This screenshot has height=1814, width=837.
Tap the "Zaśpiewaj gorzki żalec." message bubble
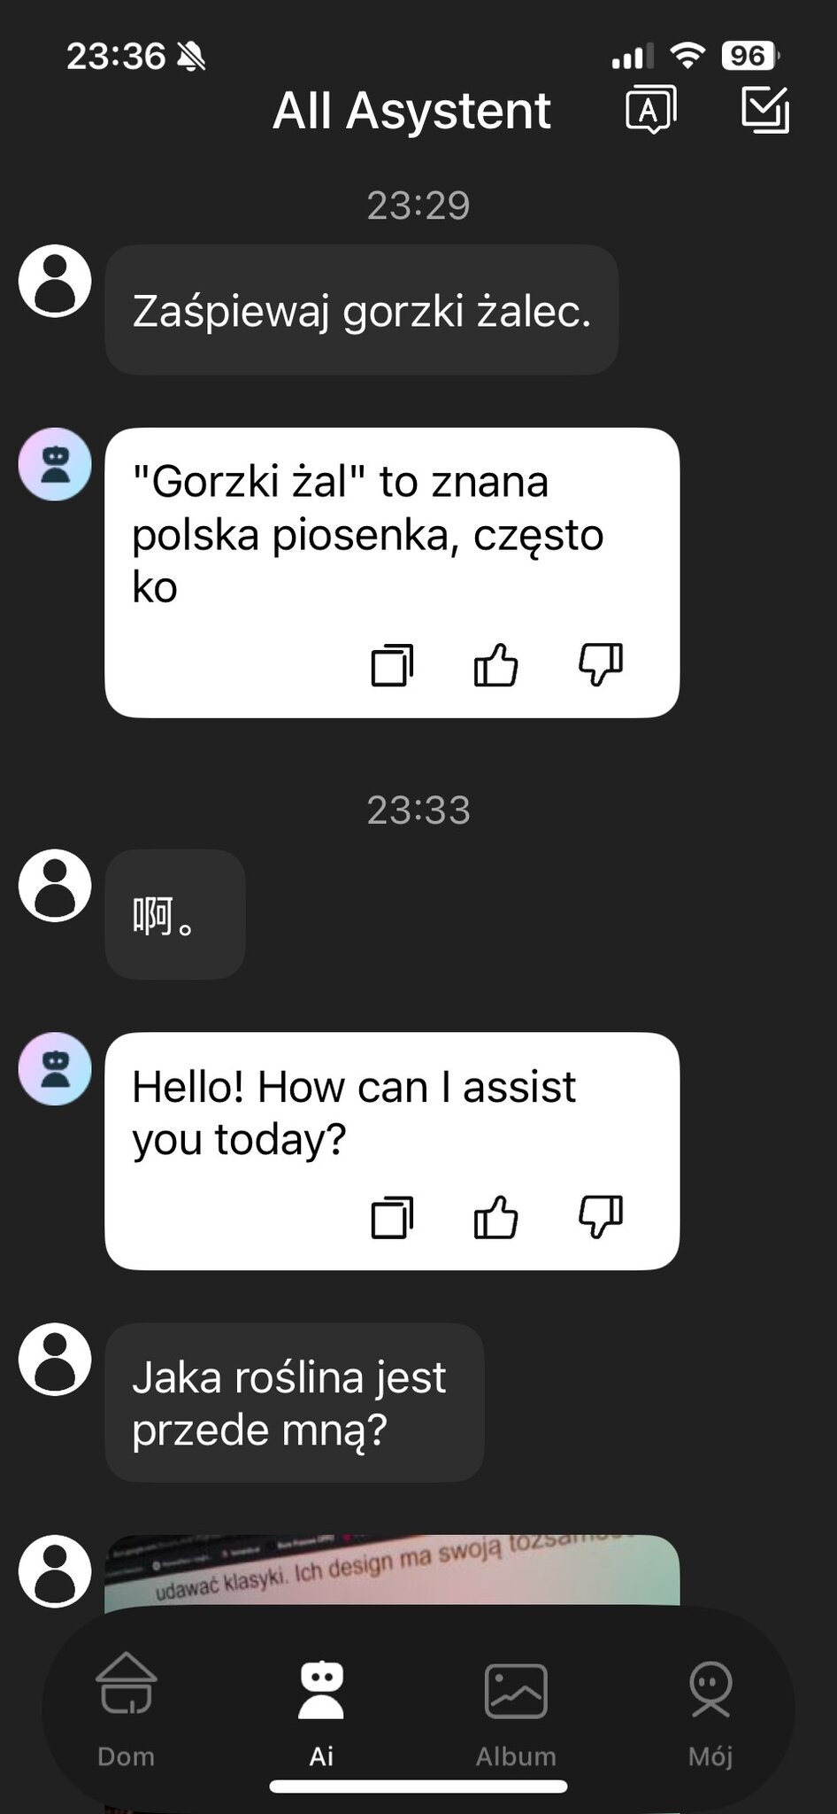point(361,310)
